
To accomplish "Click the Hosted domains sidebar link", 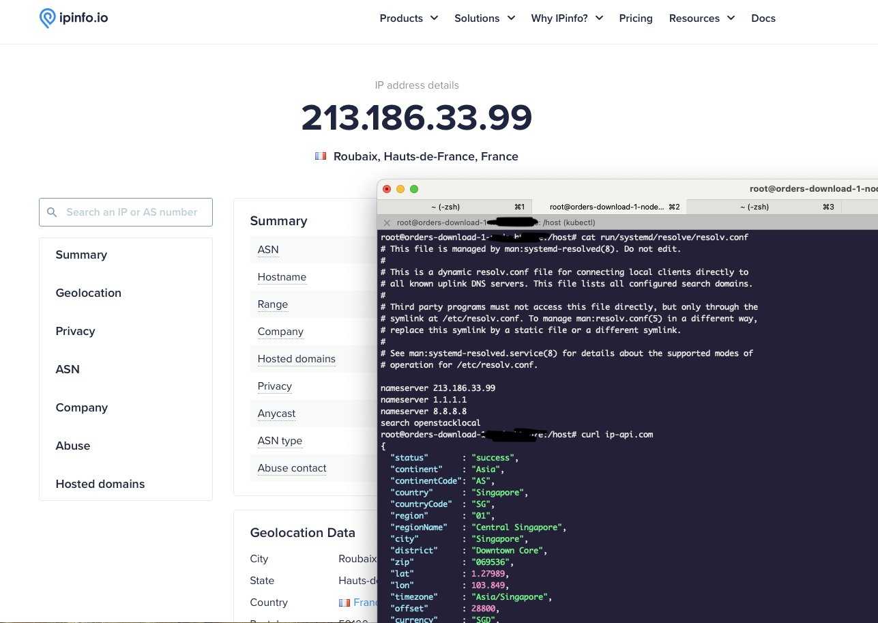I will 100,484.
